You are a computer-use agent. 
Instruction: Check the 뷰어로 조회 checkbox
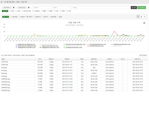pyautogui.click(x=22, y=11)
